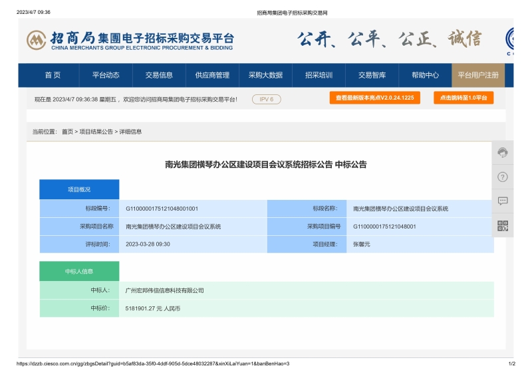Click 项目结果公告 breadcrumb link
The width and height of the screenshot is (532, 376).
coord(96,132)
